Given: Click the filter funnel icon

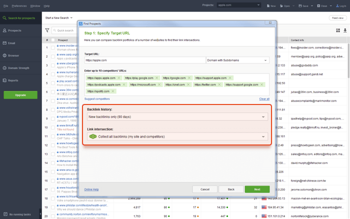Looking at the screenshot, I should [x=47, y=30].
